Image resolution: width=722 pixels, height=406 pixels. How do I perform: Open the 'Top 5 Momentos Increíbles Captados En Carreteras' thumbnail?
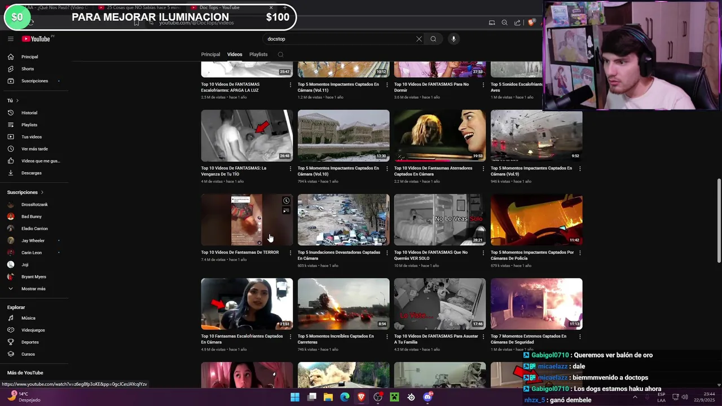(x=344, y=304)
